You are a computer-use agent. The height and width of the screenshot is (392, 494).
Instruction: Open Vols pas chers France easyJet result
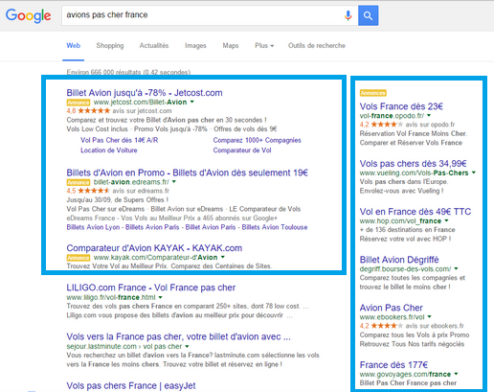131,385
